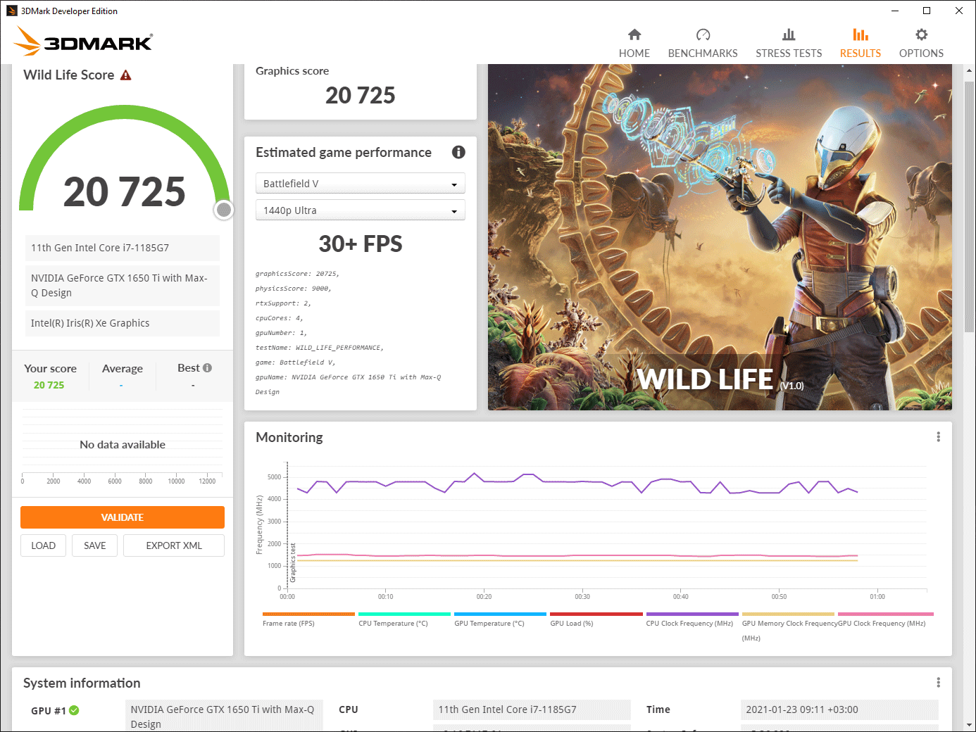Toggle the GPU Temperature legend swatch
The width and height of the screenshot is (976, 732).
(500, 614)
